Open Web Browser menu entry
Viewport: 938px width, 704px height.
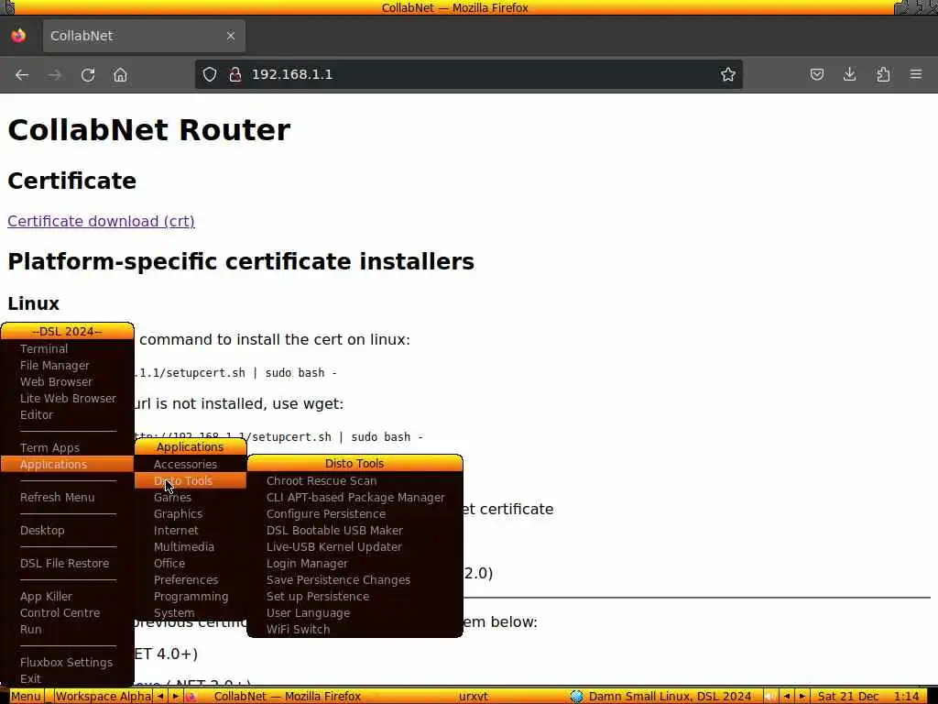pyautogui.click(x=67, y=381)
